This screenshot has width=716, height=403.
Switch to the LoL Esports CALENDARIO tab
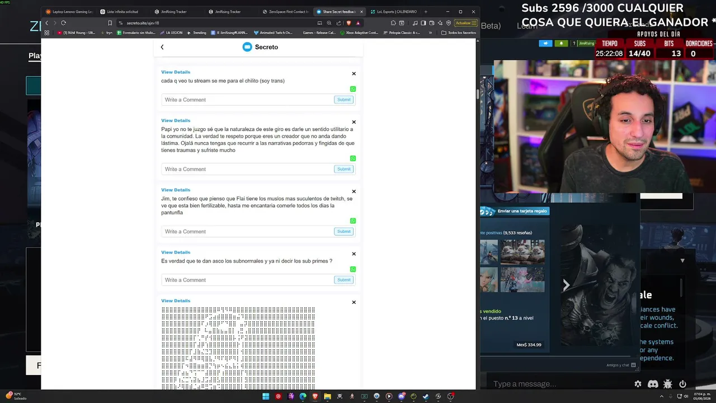click(393, 12)
